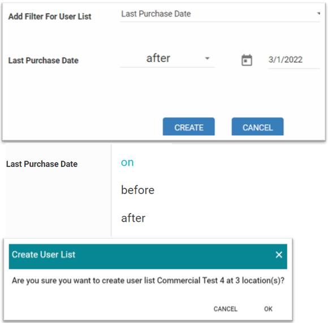This screenshot has height=323, width=328.
Task: Open the Add Filter "Last Purchase Date" combo box
Action: point(220,14)
